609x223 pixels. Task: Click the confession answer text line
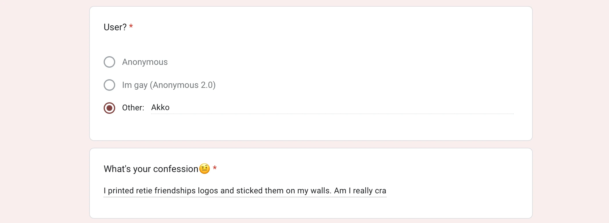click(x=245, y=191)
